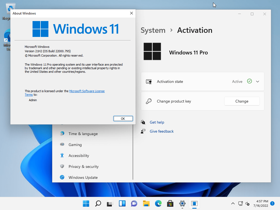The height and width of the screenshot is (210, 280).
Task: Open the notification badge
Action: (x=272, y=203)
